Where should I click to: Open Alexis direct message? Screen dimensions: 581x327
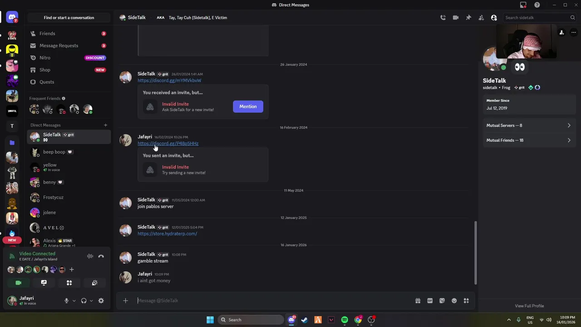click(69, 243)
